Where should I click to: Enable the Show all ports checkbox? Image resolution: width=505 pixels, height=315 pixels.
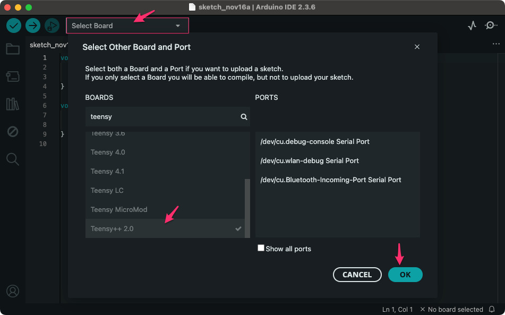coord(261,248)
